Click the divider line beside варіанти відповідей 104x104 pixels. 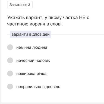[x=77, y=34]
